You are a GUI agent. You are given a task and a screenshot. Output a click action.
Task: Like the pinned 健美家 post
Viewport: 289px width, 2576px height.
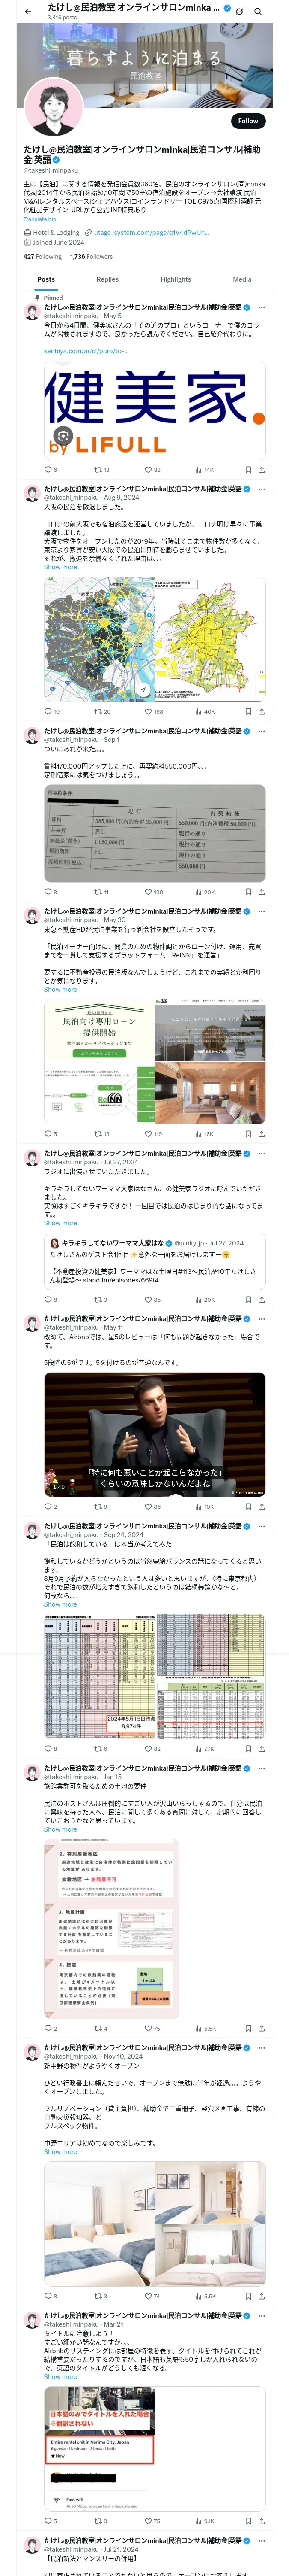click(152, 469)
